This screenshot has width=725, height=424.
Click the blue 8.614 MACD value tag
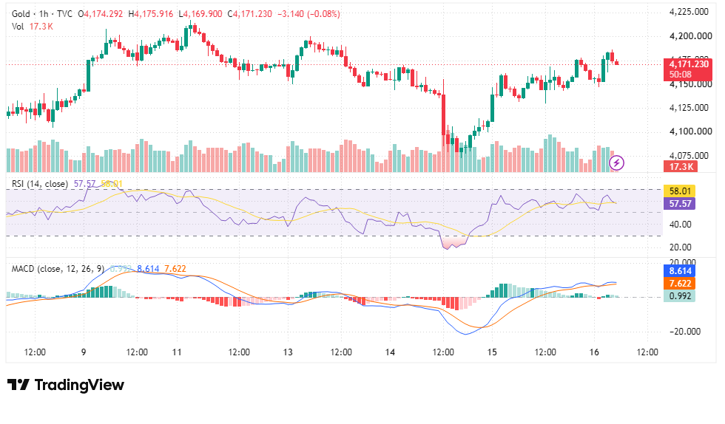click(x=680, y=271)
